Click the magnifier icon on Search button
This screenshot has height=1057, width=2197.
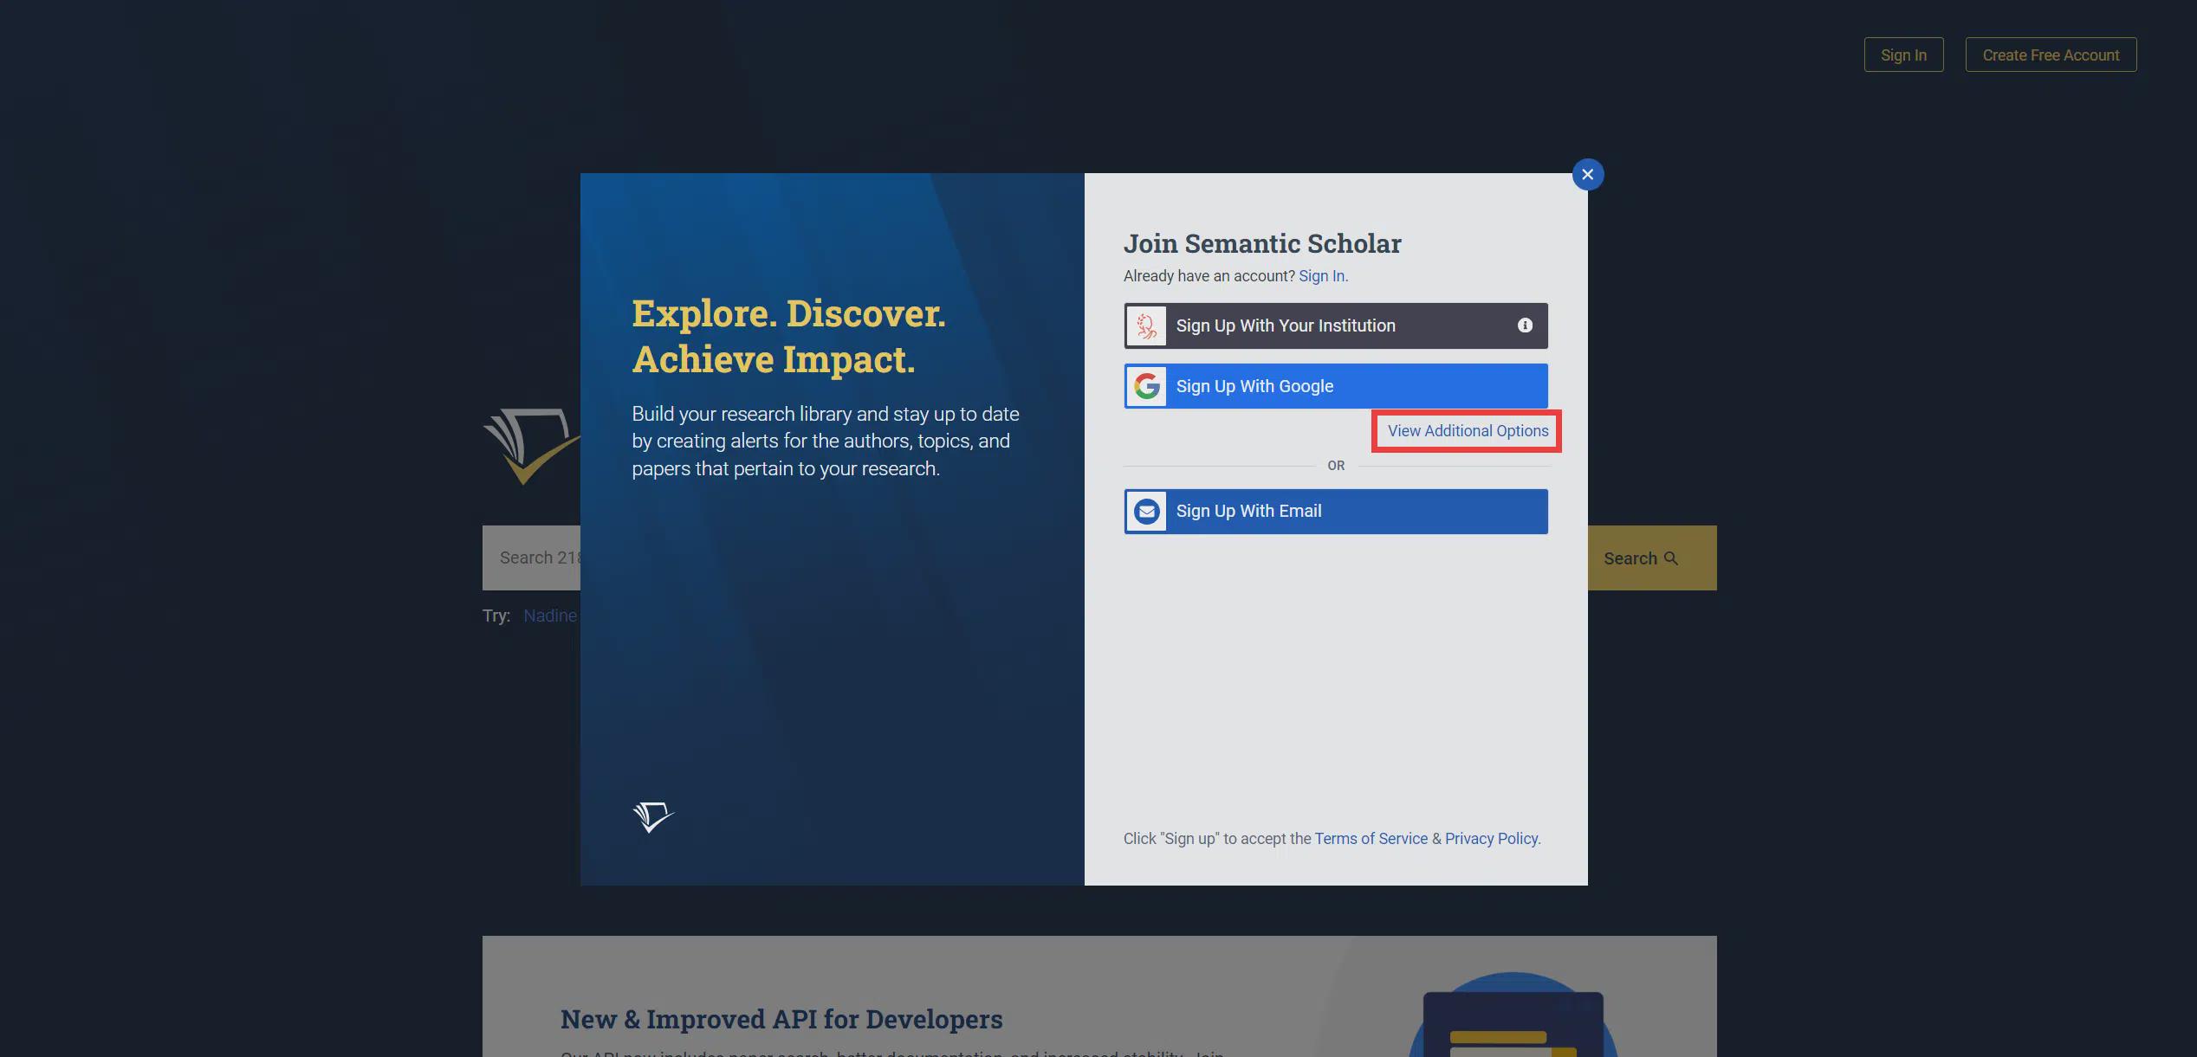tap(1671, 558)
